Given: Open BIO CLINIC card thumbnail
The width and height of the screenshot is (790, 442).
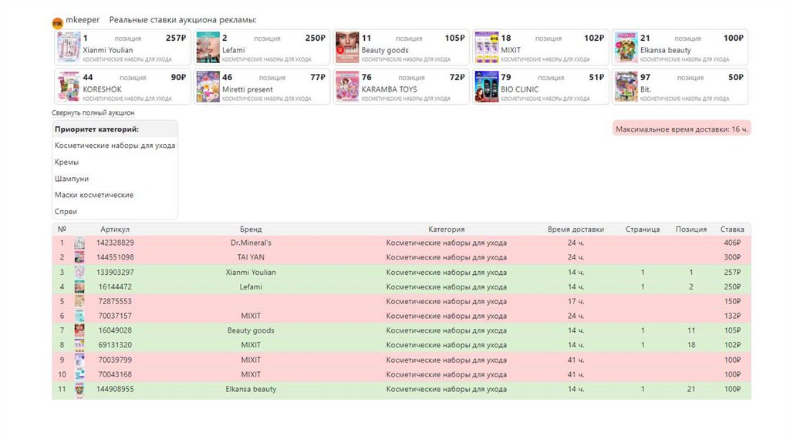Looking at the screenshot, I should coord(486,86).
